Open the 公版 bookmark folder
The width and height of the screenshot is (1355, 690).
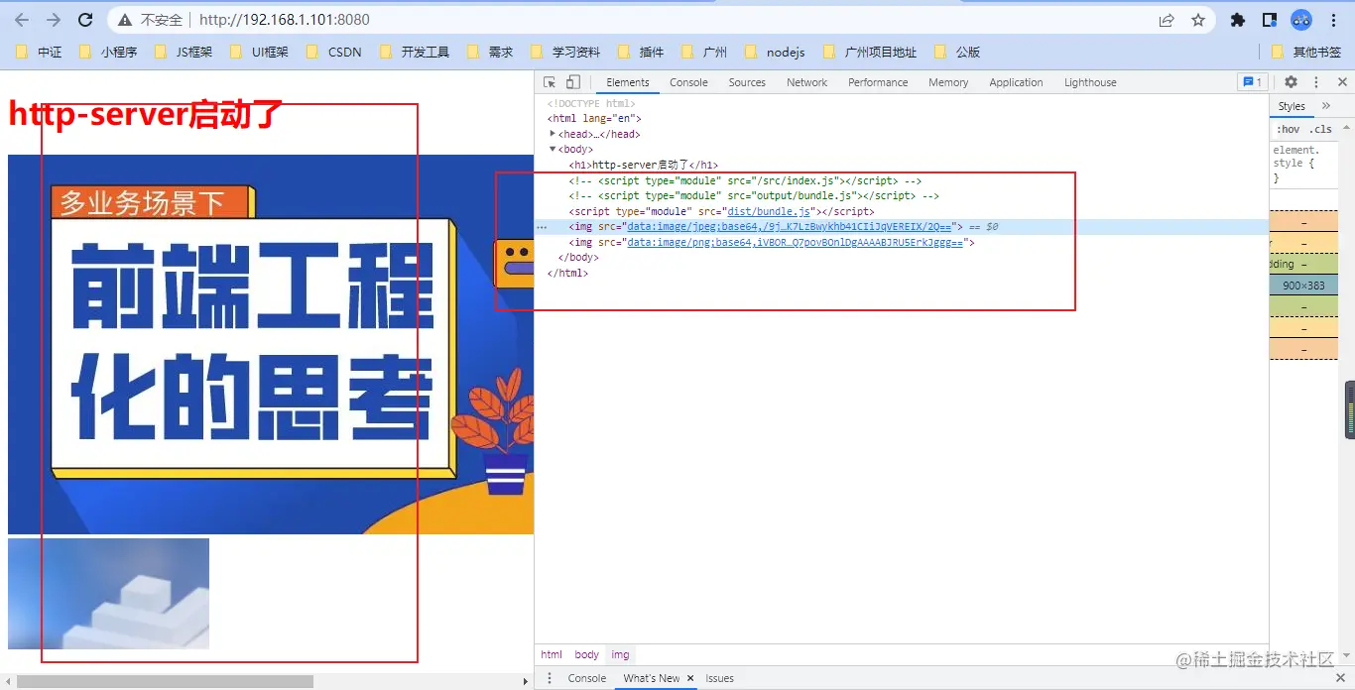pos(958,52)
